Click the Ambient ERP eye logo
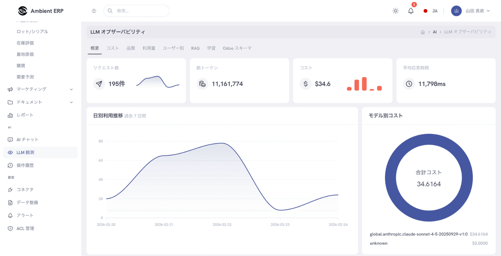Screen dimensions: 501x256 tap(23, 11)
